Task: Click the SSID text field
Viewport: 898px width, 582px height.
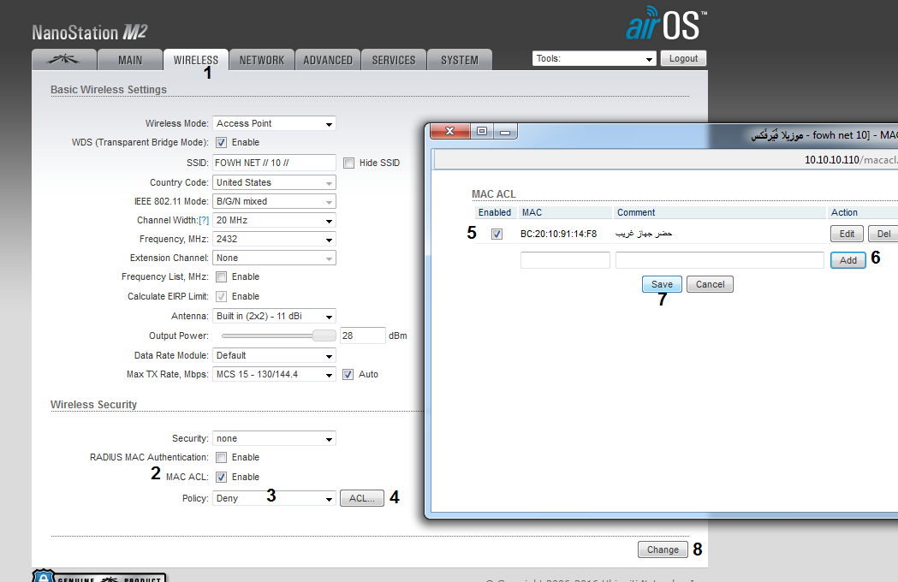Action: (x=274, y=163)
